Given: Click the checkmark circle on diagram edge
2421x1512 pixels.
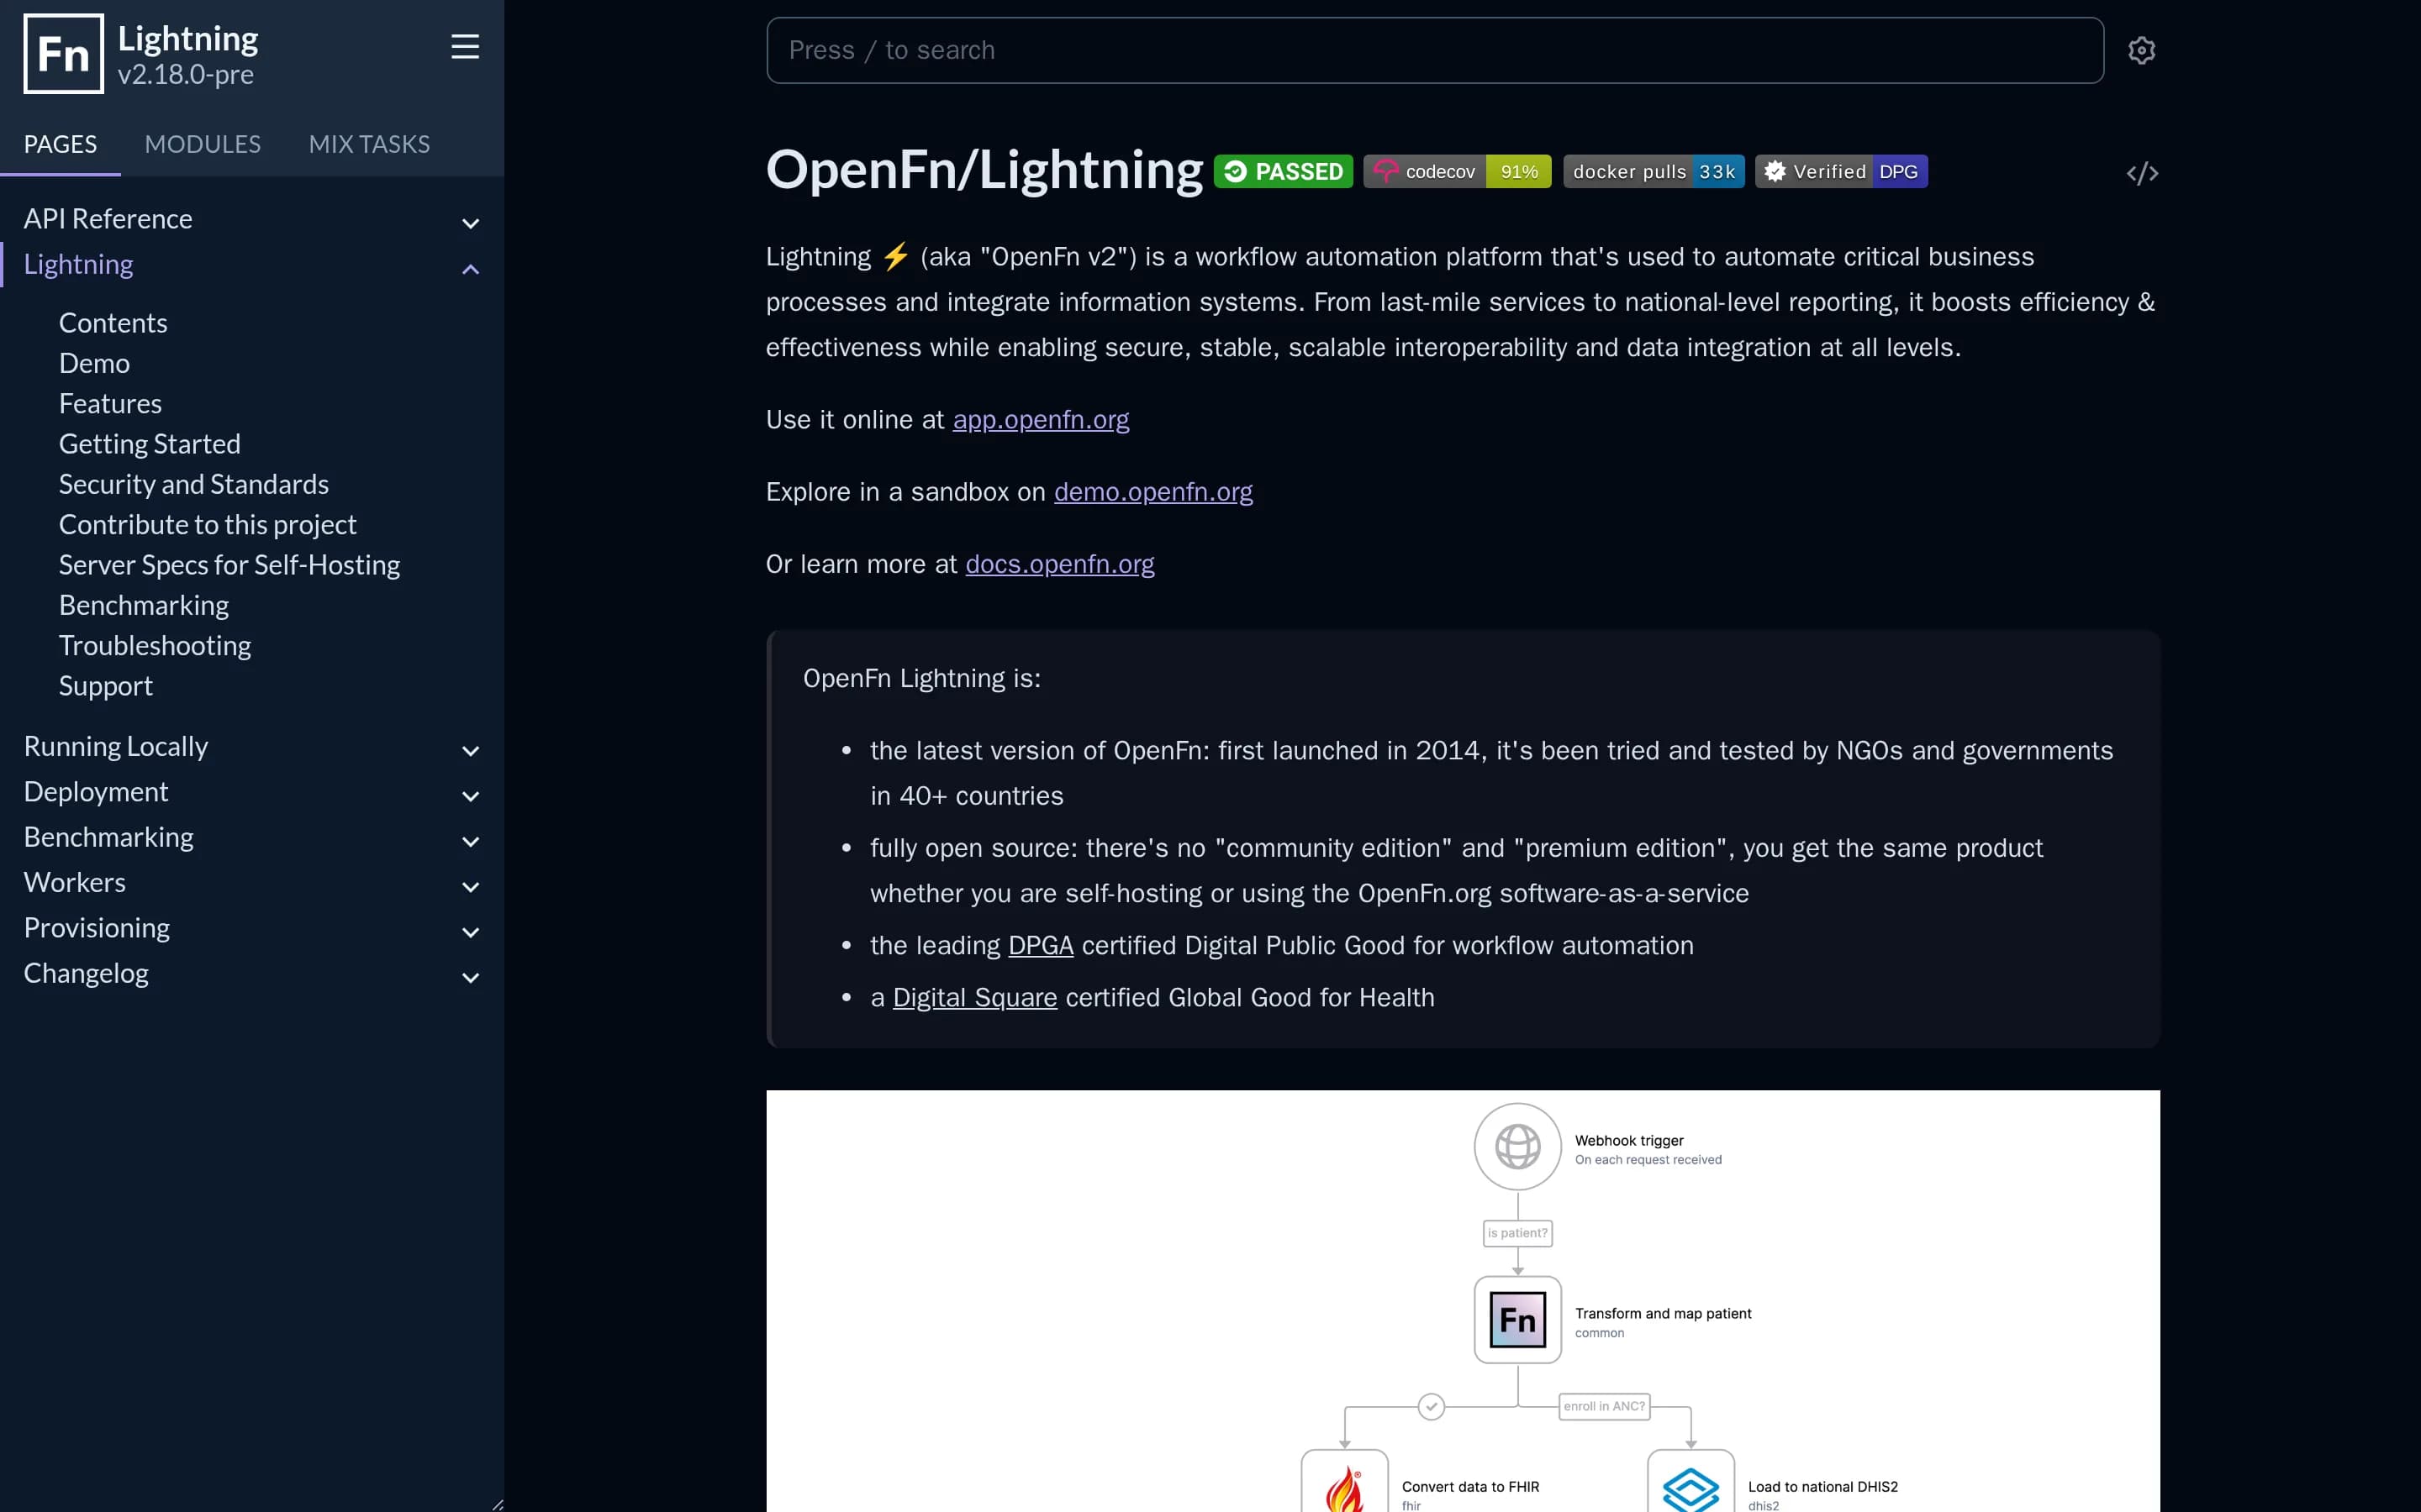Looking at the screenshot, I should coord(1432,1407).
